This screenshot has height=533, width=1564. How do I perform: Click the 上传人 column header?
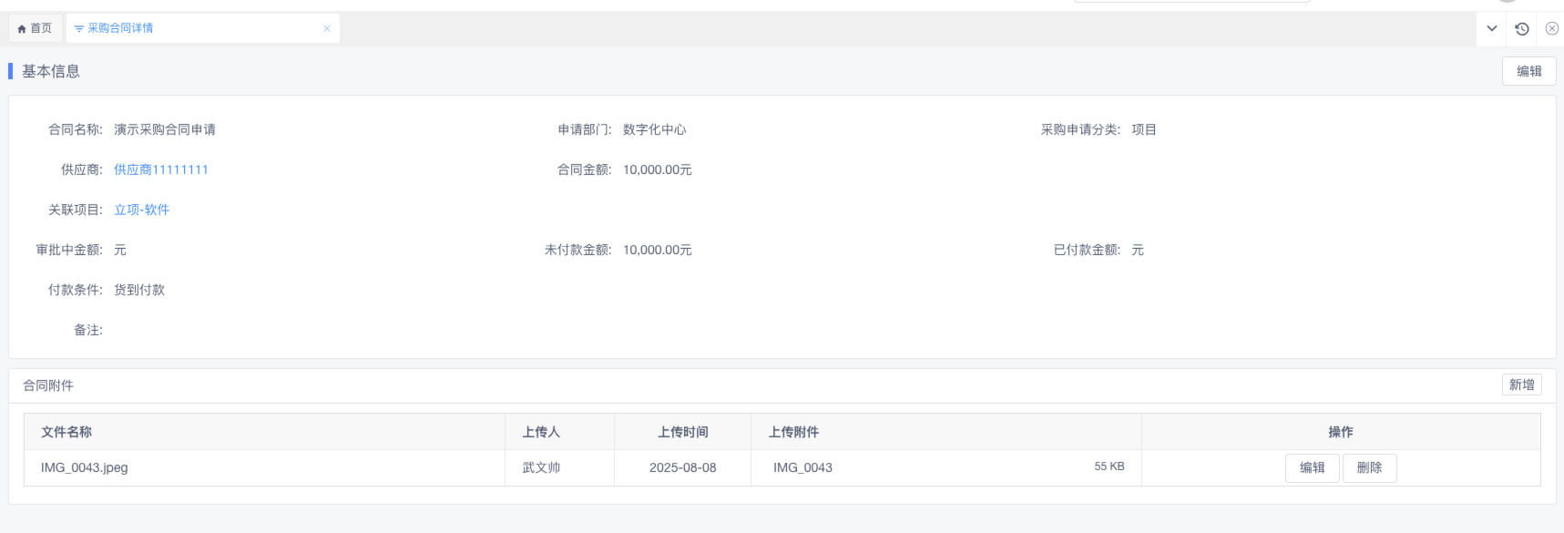point(541,432)
